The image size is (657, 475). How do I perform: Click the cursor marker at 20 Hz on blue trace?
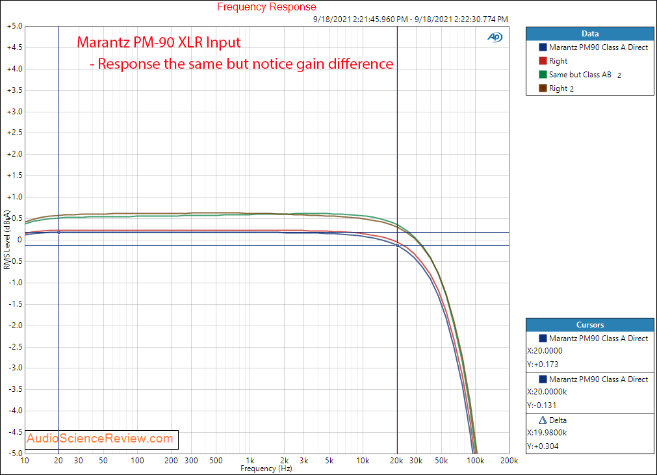58,232
